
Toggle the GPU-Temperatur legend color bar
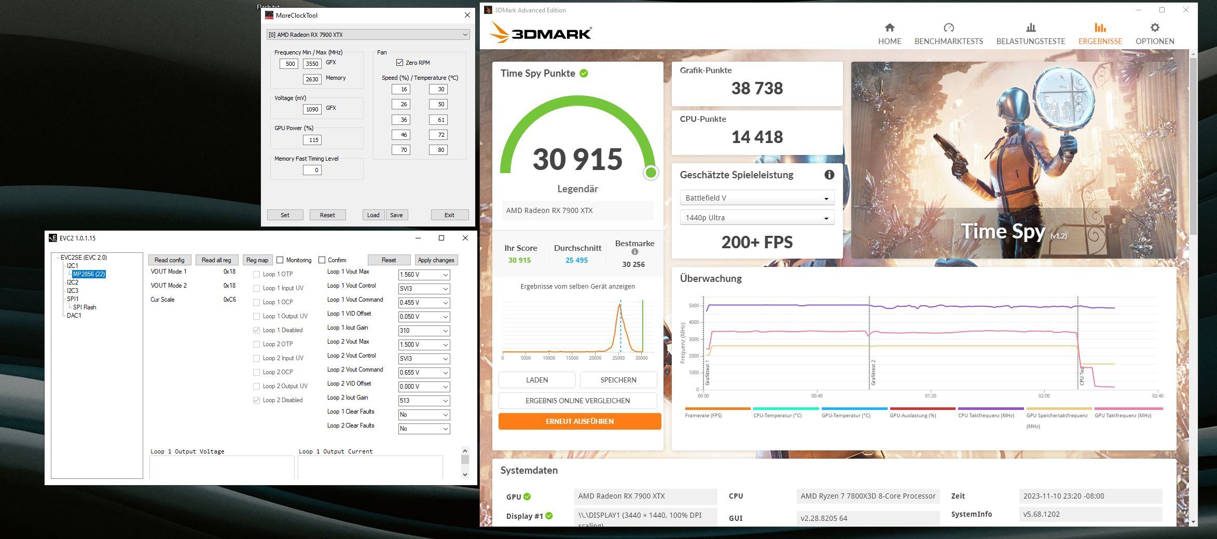[854, 408]
